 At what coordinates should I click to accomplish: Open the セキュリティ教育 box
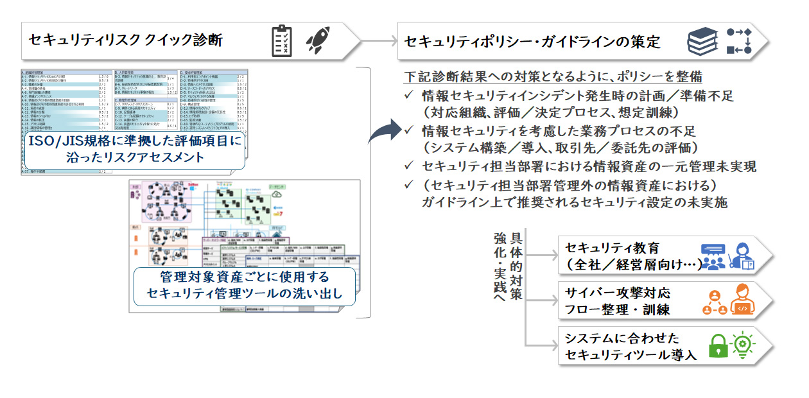629,255
